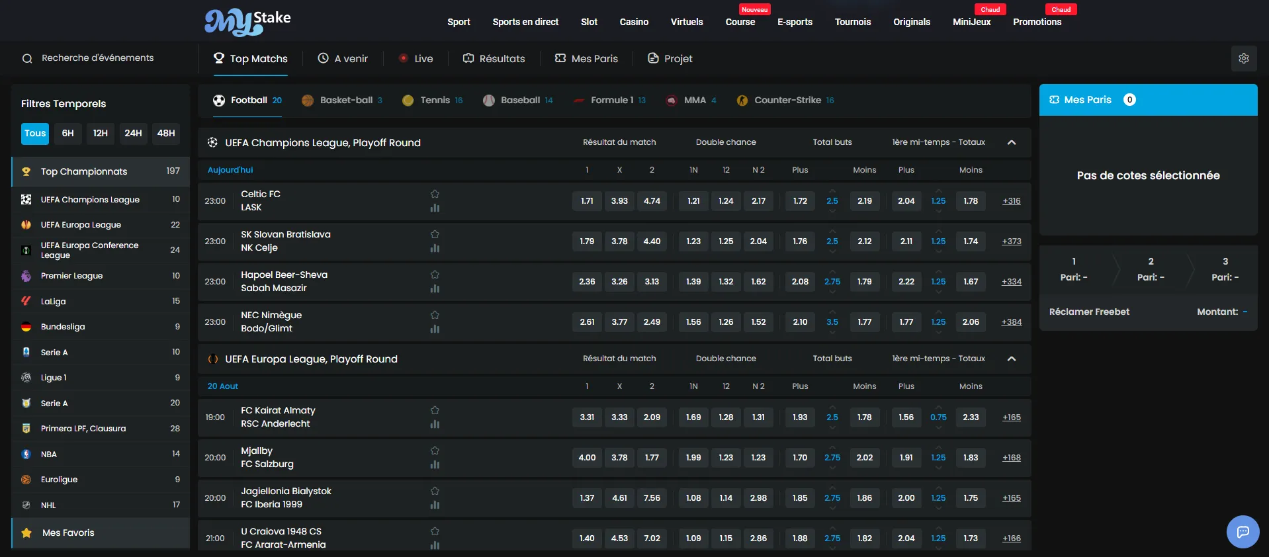Show +316 more markets for Celtic FC
The image size is (1269, 557).
(x=1011, y=201)
